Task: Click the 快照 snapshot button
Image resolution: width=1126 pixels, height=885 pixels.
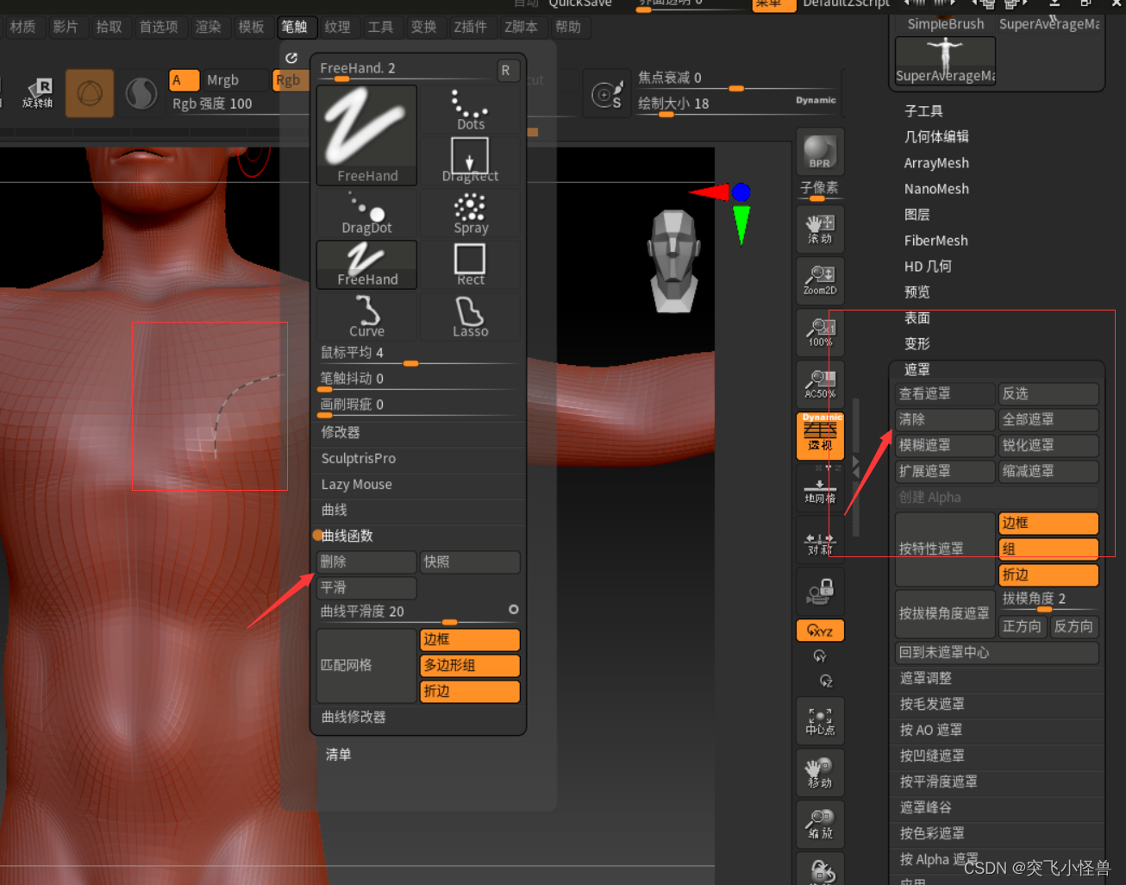Action: point(470,562)
